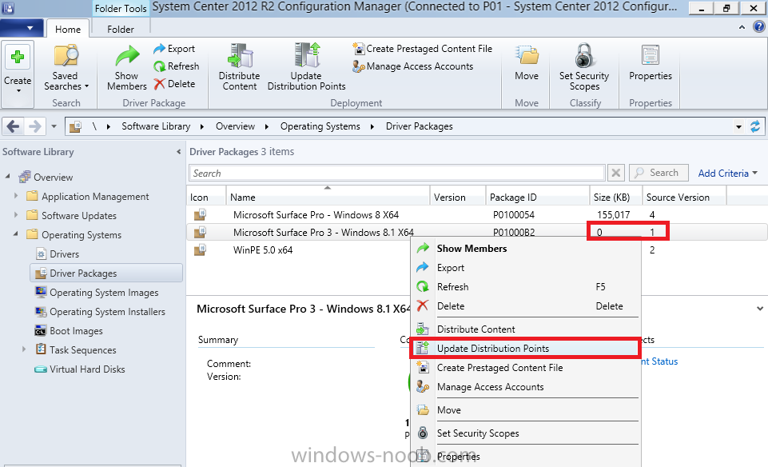
Task: Sort by the Package ID column header
Action: [537, 197]
